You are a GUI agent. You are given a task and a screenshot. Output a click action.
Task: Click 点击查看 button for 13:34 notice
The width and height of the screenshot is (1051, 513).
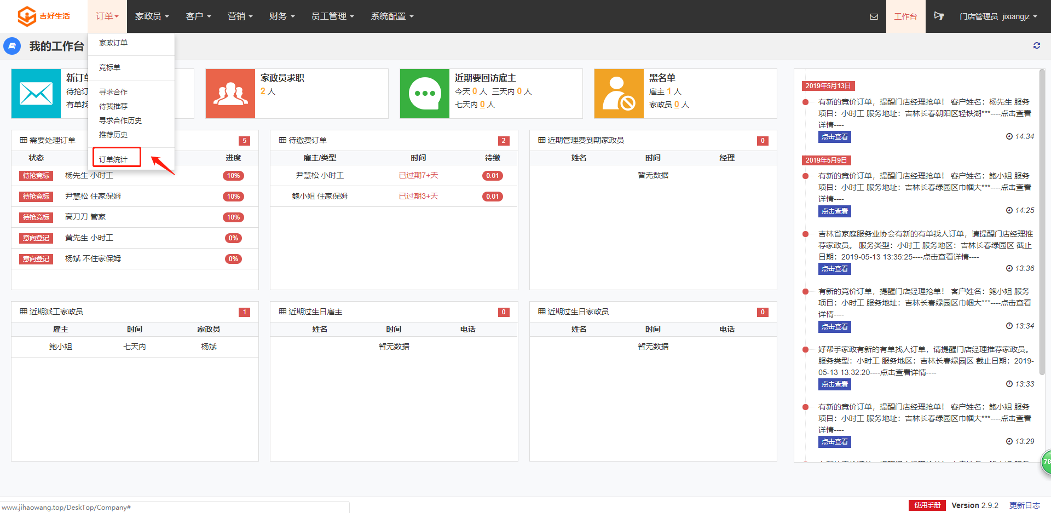click(x=835, y=327)
